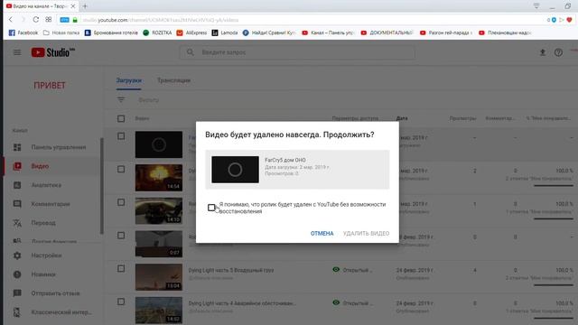
Task: Open the Lamoda bookmark
Action: coord(225,32)
